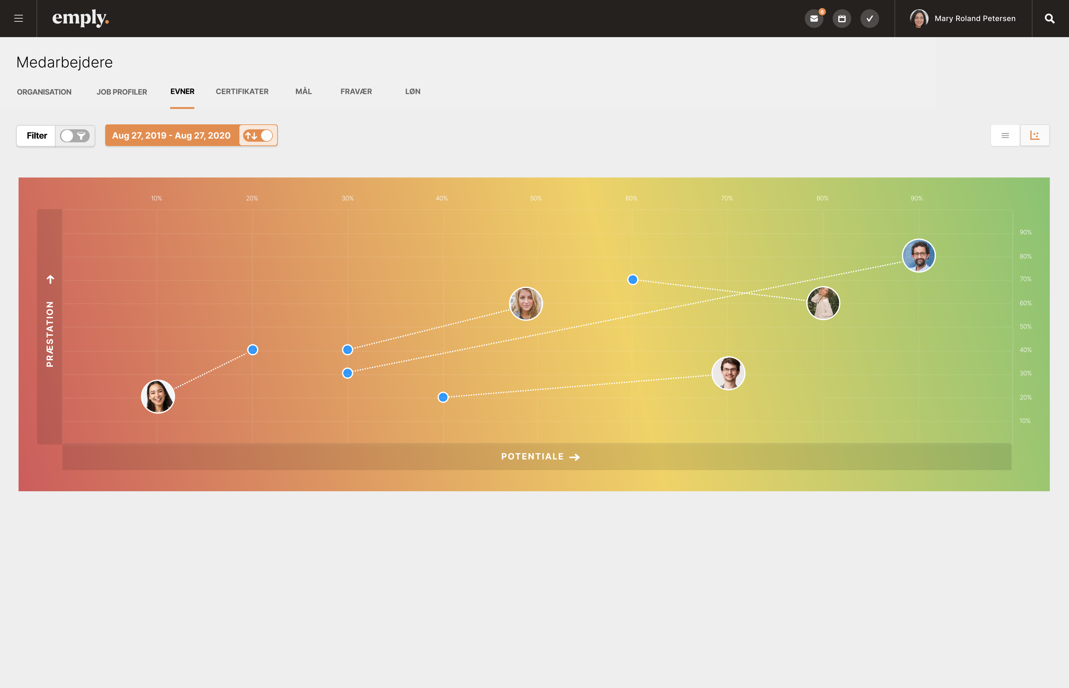Click the emply logo
This screenshot has width=1069, height=688.
[x=80, y=18]
